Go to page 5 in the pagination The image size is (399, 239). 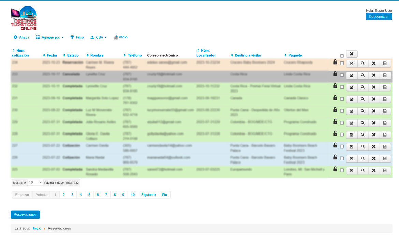click(89, 195)
